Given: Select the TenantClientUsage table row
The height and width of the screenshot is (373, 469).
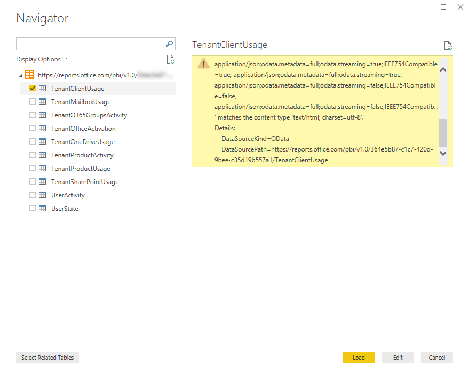Looking at the screenshot, I should tap(98, 88).
